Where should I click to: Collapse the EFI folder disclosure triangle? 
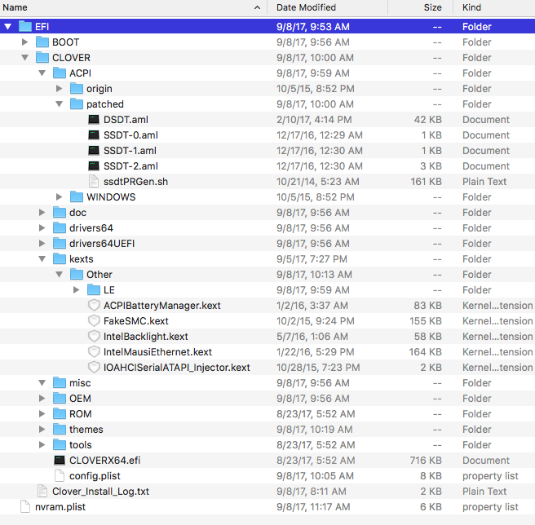point(8,26)
